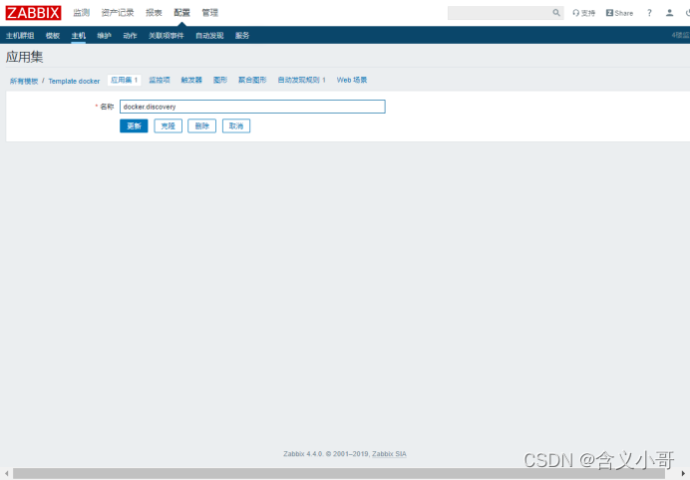Go to 主机 hosts submenu
This screenshot has height=480, width=690.
tap(79, 36)
